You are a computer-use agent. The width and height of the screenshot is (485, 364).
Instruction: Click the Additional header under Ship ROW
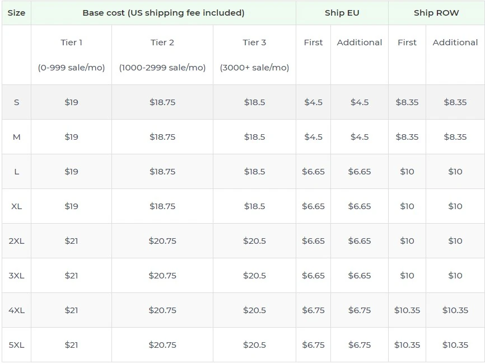pyautogui.click(x=455, y=42)
